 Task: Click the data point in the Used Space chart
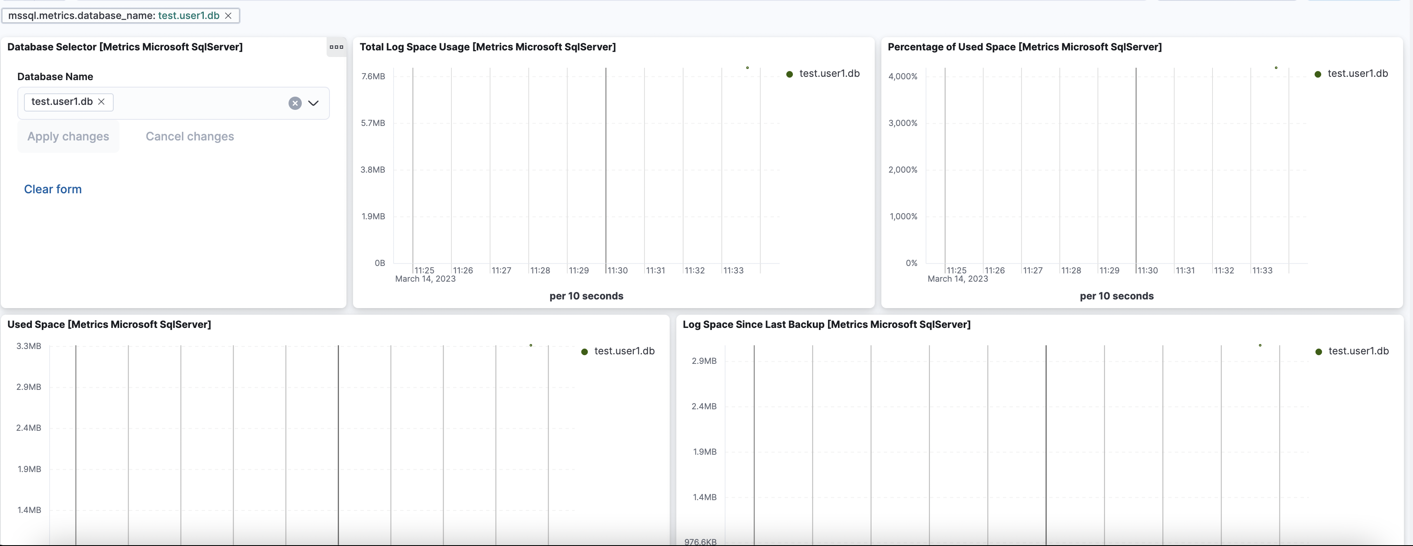tap(530, 345)
